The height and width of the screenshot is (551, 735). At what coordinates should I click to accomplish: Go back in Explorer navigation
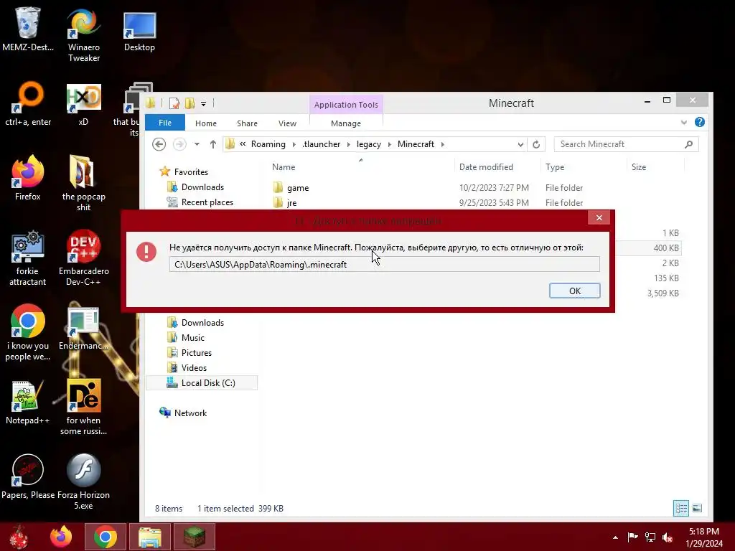coord(159,144)
